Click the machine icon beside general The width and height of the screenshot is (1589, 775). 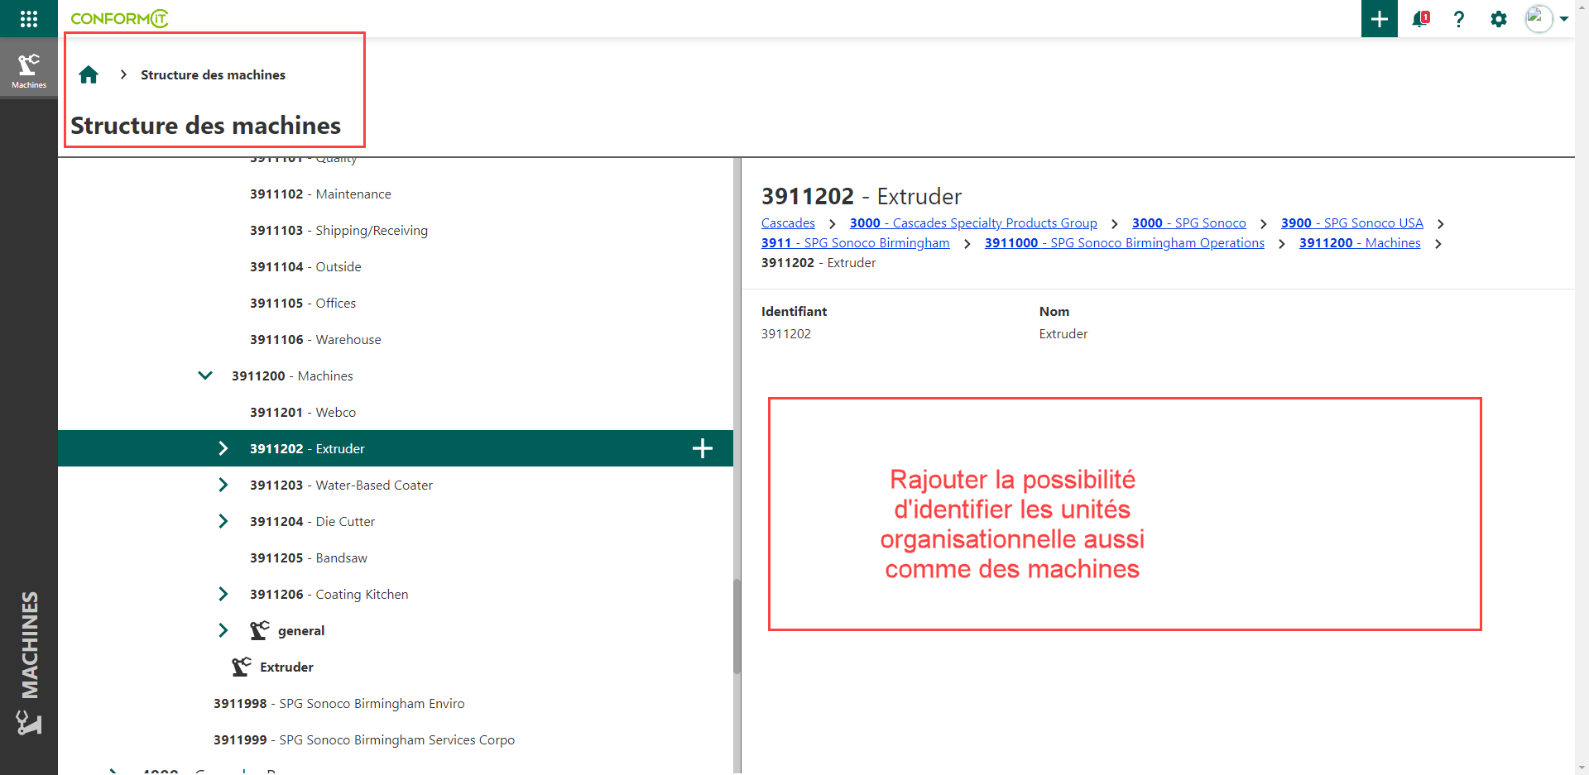(260, 630)
